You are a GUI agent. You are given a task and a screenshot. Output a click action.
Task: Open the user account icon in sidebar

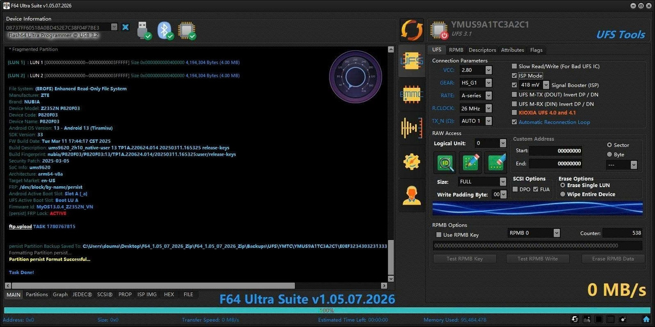[x=412, y=195]
